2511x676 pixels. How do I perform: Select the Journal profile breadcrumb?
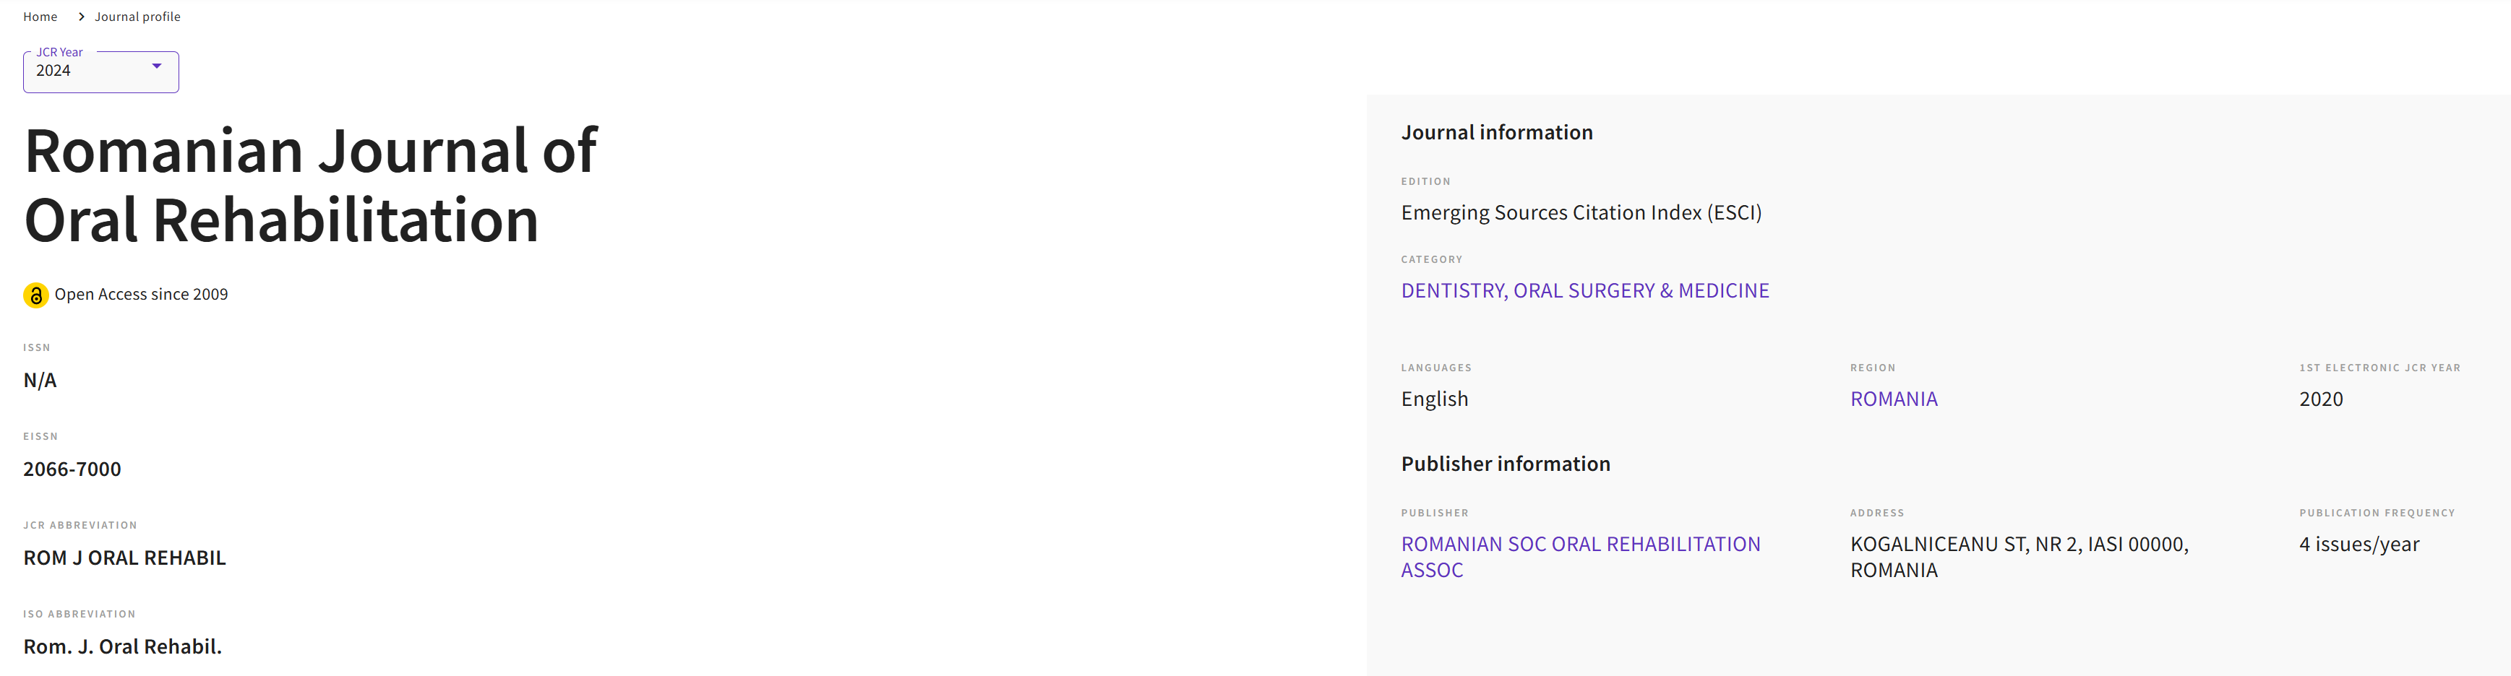pyautogui.click(x=137, y=17)
